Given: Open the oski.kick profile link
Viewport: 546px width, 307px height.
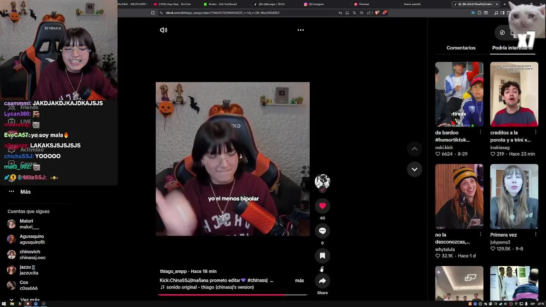Looking at the screenshot, I should [x=444, y=148].
